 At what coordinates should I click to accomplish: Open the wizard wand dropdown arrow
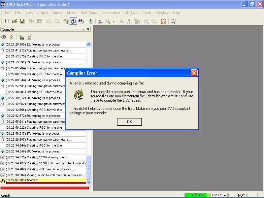pyautogui.click(x=114, y=21)
